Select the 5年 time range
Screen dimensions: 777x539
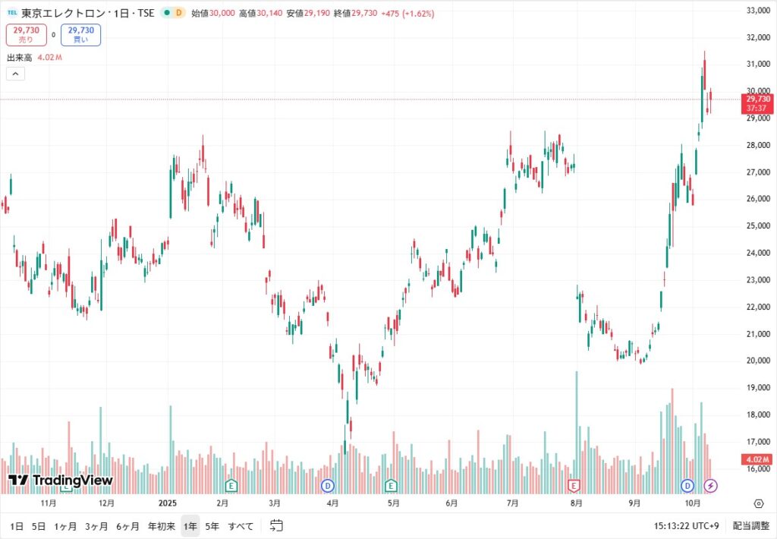click(x=212, y=525)
